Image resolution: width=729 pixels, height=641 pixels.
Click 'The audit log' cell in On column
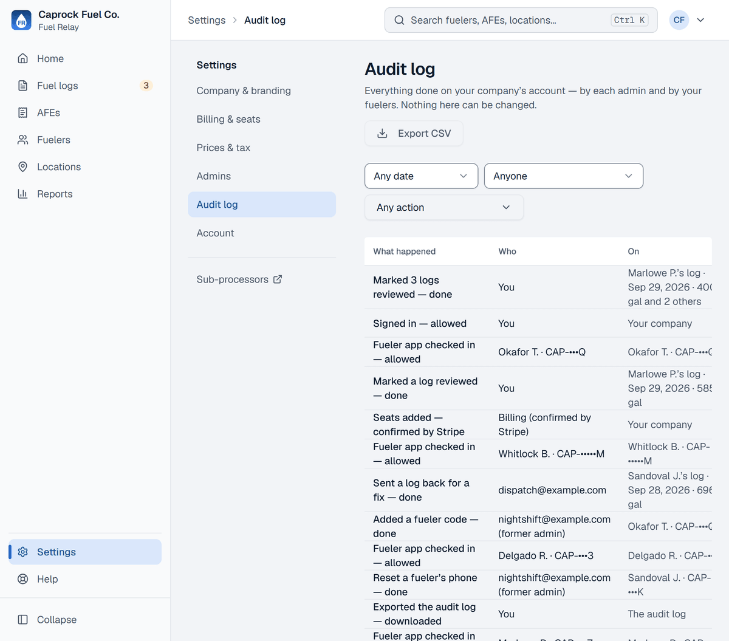point(657,614)
